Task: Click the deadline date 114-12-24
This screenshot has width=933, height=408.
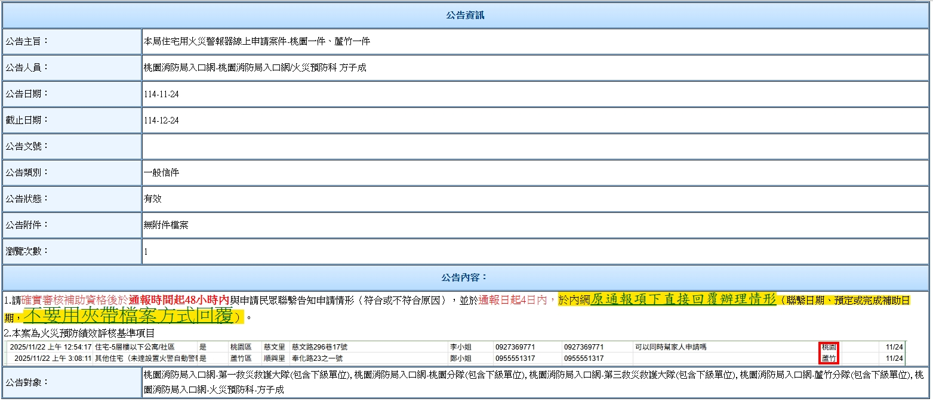Action: click(x=161, y=120)
